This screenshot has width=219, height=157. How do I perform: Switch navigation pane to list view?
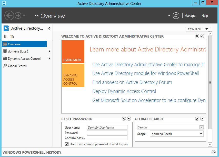click(x=5, y=37)
